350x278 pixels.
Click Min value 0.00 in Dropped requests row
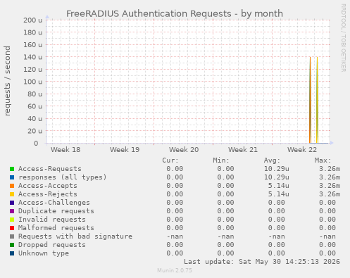tap(225, 245)
